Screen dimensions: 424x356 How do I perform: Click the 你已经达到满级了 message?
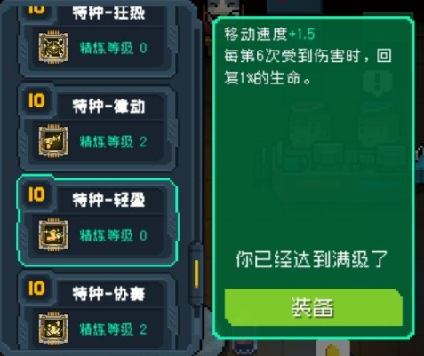(x=312, y=259)
